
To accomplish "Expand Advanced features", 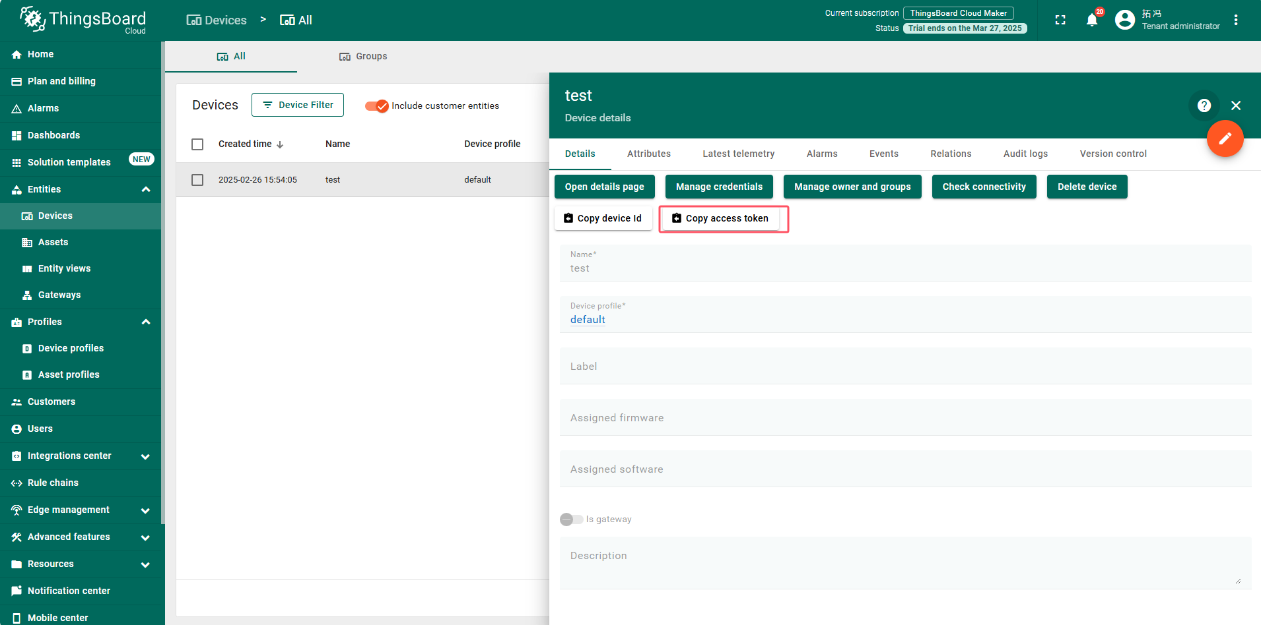I will coord(145,537).
